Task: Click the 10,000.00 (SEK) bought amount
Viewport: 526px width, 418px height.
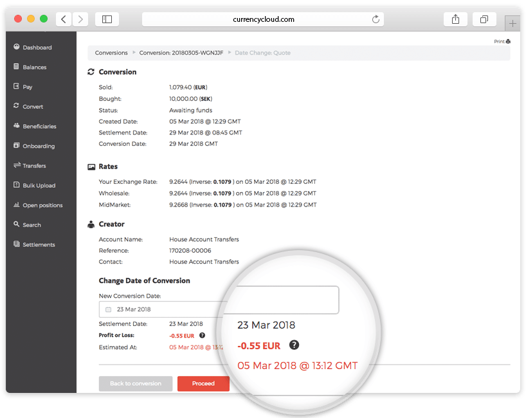Action: coord(190,99)
